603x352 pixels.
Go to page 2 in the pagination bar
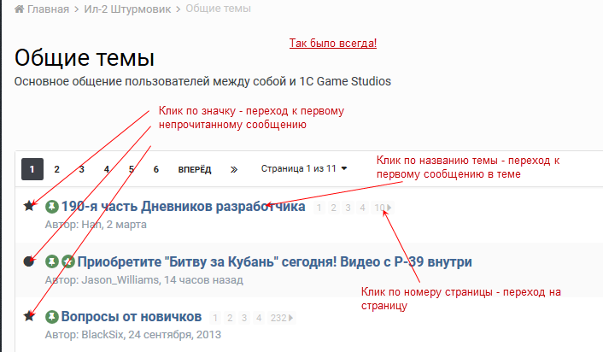[57, 169]
